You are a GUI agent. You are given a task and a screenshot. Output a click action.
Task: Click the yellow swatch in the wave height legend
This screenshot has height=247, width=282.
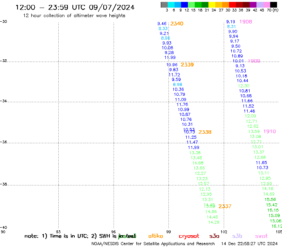(x=212, y=5)
